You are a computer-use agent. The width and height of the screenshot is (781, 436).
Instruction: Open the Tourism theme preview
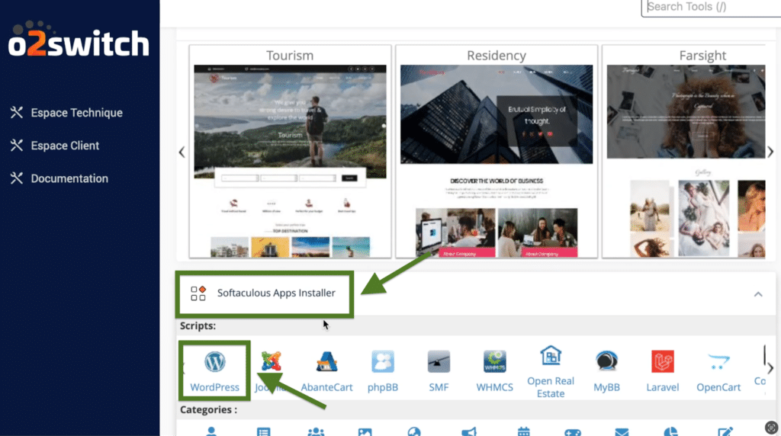(x=290, y=161)
